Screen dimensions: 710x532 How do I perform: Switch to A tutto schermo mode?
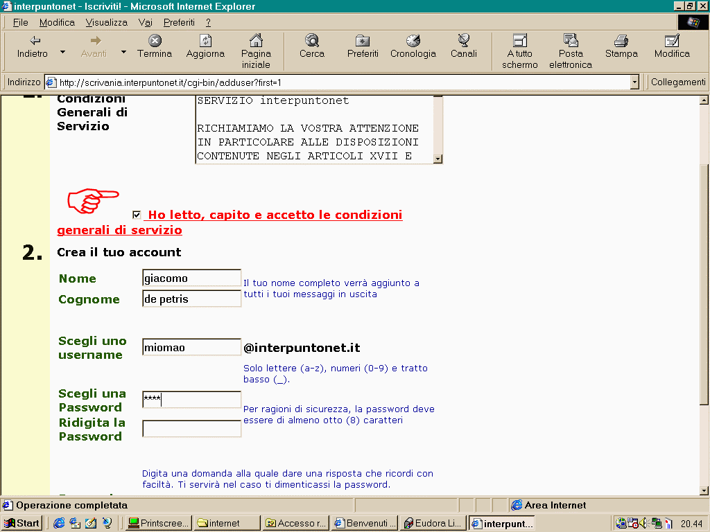520,51
